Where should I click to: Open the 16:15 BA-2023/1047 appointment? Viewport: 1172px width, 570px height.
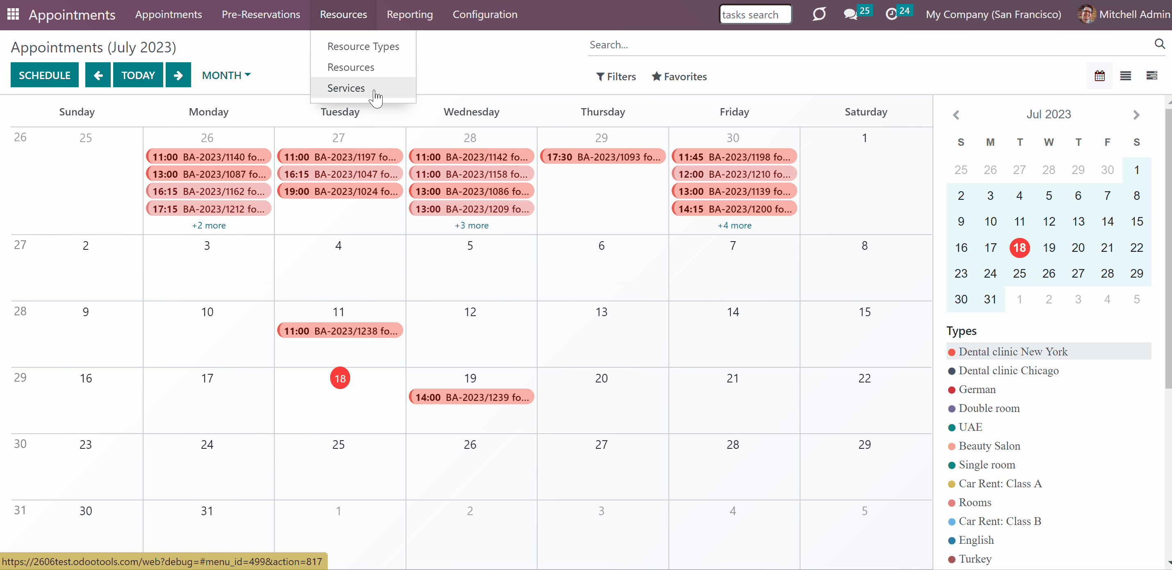340,174
